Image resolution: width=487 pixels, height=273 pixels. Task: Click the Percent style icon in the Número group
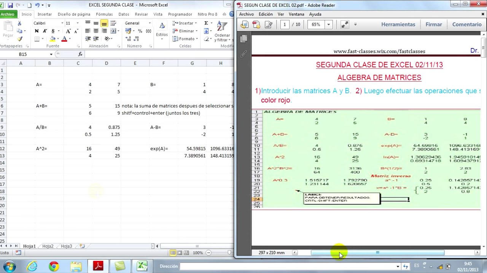(140, 31)
